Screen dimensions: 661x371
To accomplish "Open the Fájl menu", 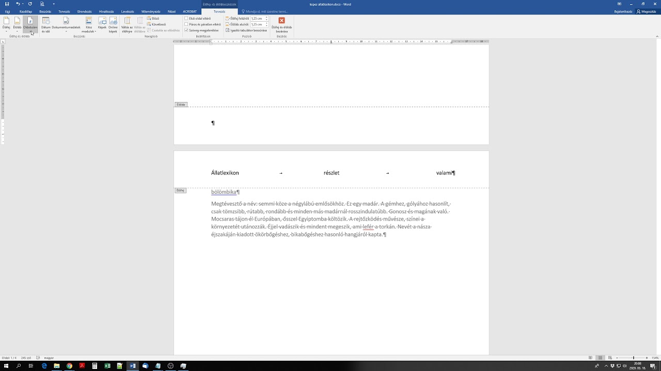I will [7, 11].
